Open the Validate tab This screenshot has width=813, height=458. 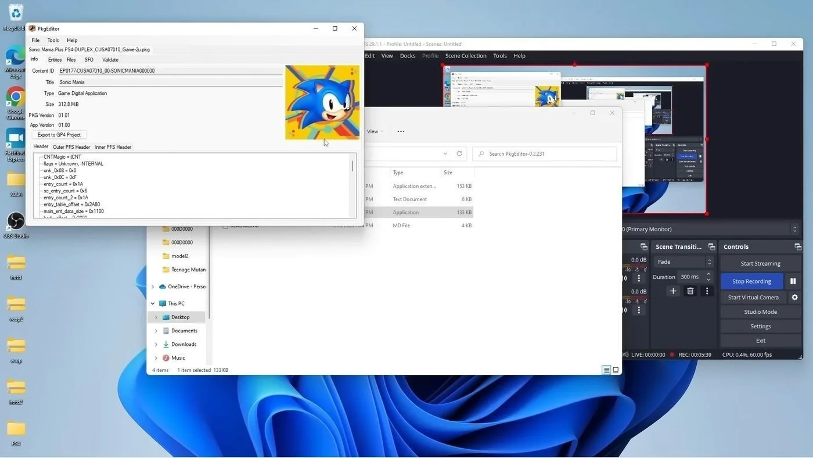(x=110, y=59)
